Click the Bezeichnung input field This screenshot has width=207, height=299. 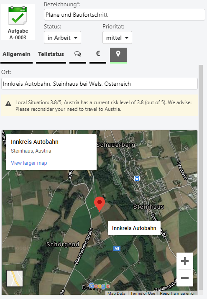point(125,15)
